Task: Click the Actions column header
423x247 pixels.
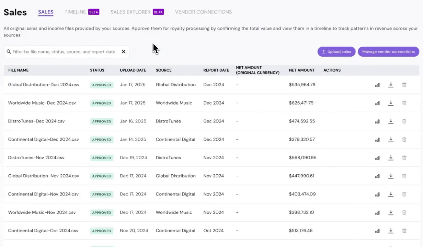Action: [x=332, y=70]
